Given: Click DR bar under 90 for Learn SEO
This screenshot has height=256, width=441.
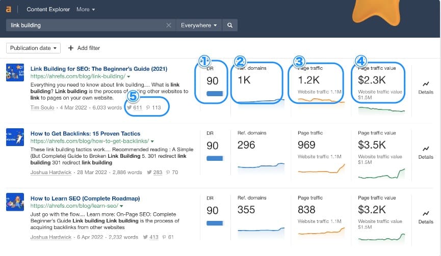Looking at the screenshot, I should (x=215, y=223).
